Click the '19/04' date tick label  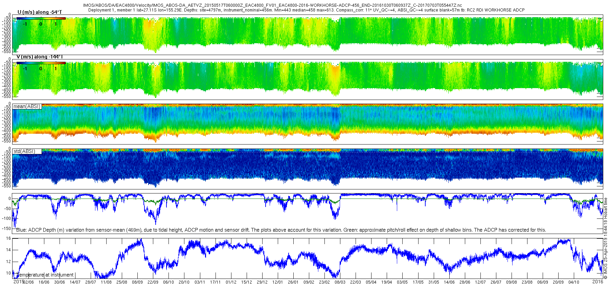point(387,282)
